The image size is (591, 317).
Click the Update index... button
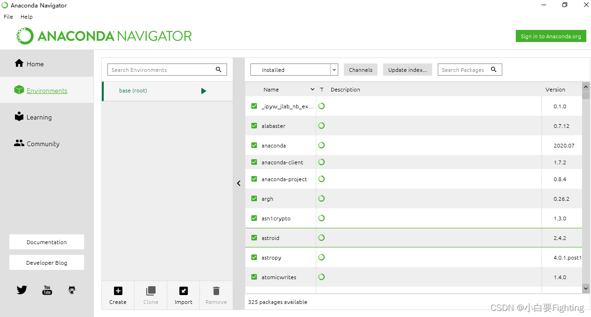(407, 70)
